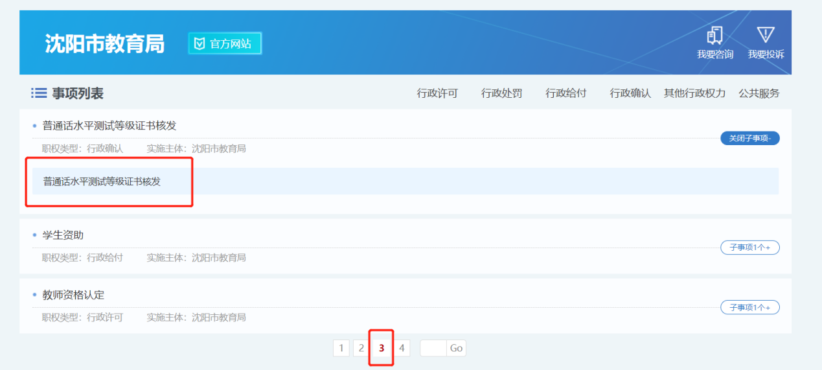Click the shield icon in 官方网站 badge

click(200, 44)
